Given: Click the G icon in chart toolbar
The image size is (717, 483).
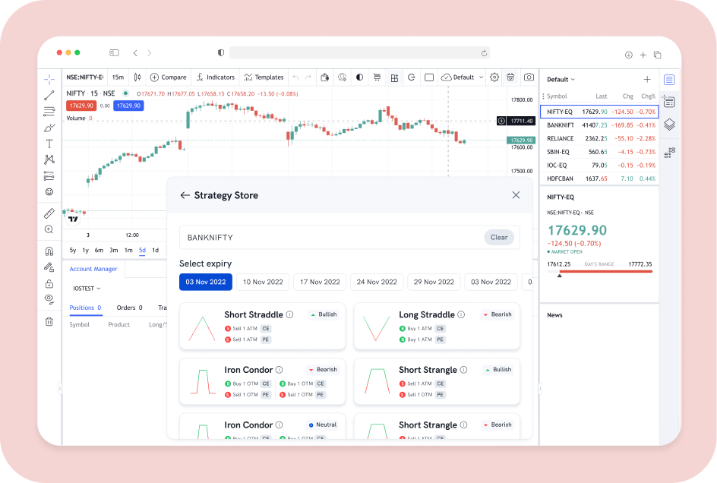Looking at the screenshot, I should point(412,77).
